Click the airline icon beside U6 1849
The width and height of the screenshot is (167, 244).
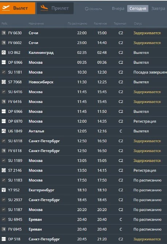pyautogui.click(x=4, y=131)
